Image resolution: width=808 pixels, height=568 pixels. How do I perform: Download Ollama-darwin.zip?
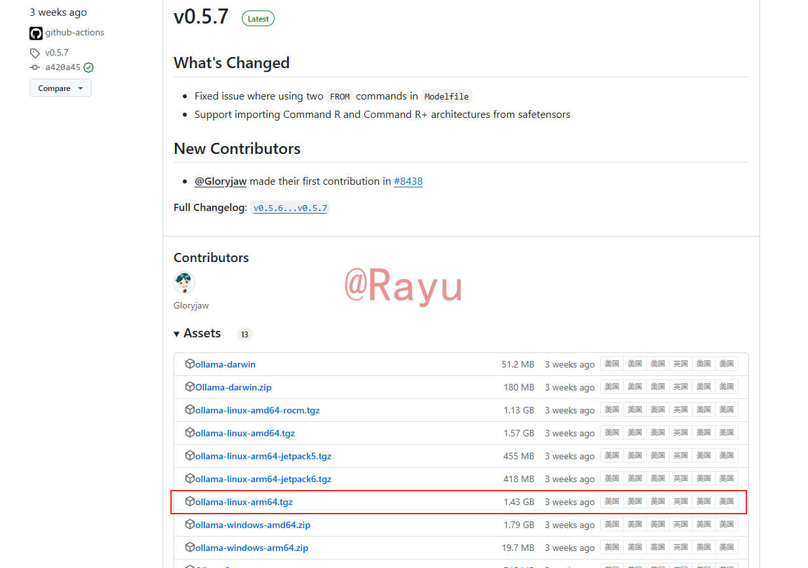(233, 387)
